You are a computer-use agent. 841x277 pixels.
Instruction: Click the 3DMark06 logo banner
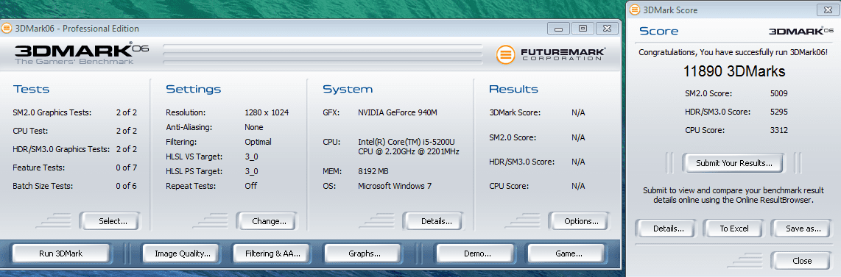[82, 54]
